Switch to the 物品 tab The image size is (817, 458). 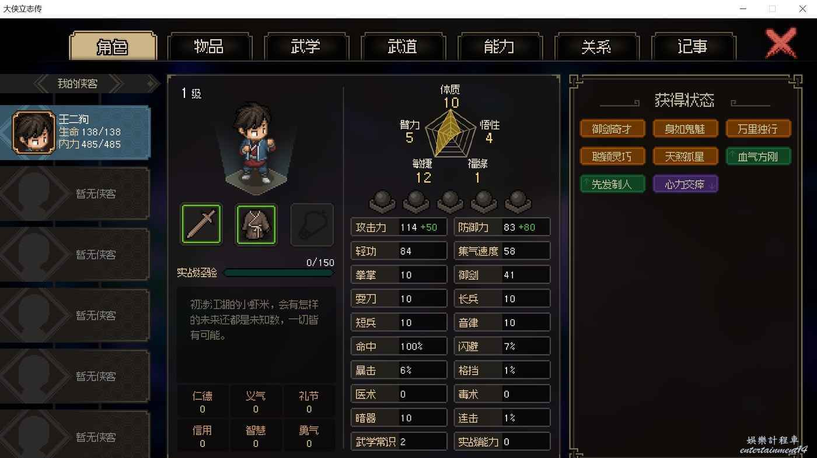pyautogui.click(x=210, y=47)
